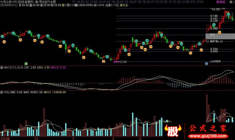The width and height of the screenshot is (235, 140).
Task: Click the teal sell-signal icon near the price peak
Action: pyautogui.click(x=228, y=14)
